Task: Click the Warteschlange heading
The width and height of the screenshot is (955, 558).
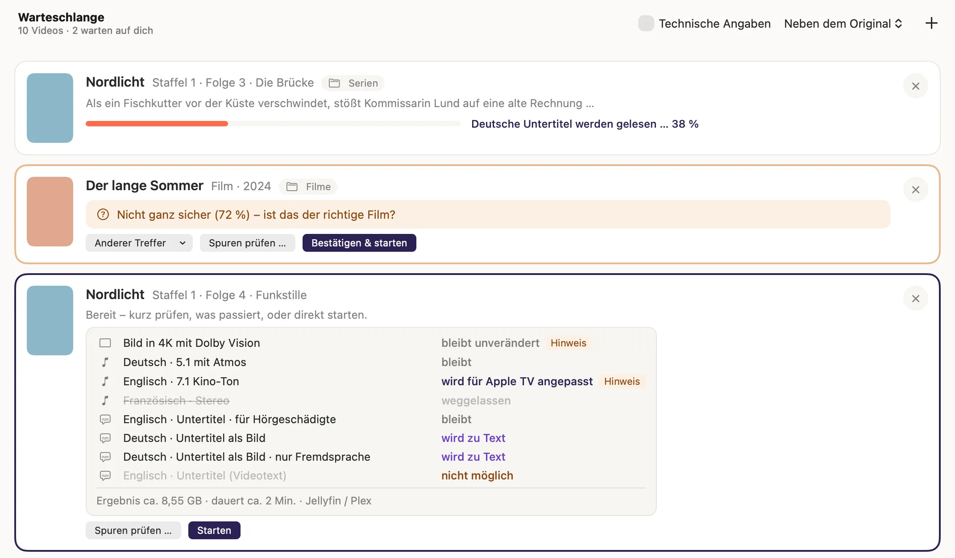Action: pyautogui.click(x=61, y=17)
